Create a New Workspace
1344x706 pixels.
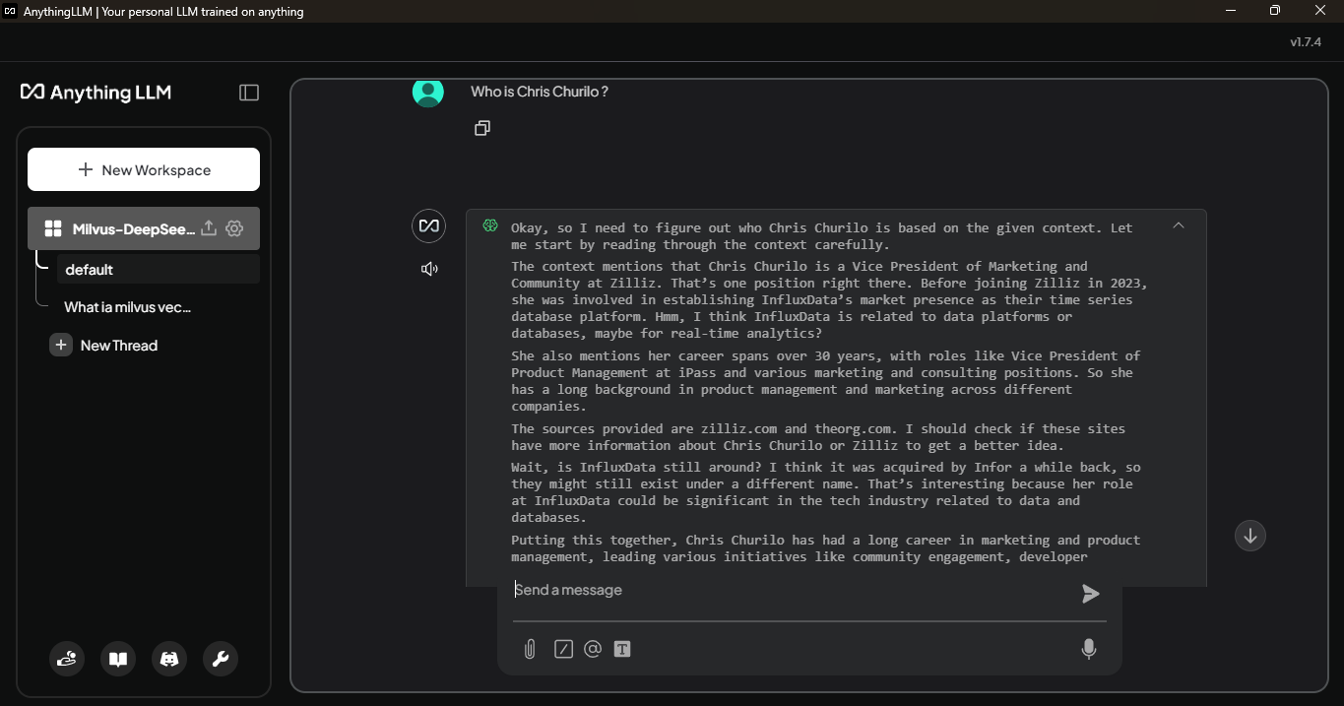143,169
